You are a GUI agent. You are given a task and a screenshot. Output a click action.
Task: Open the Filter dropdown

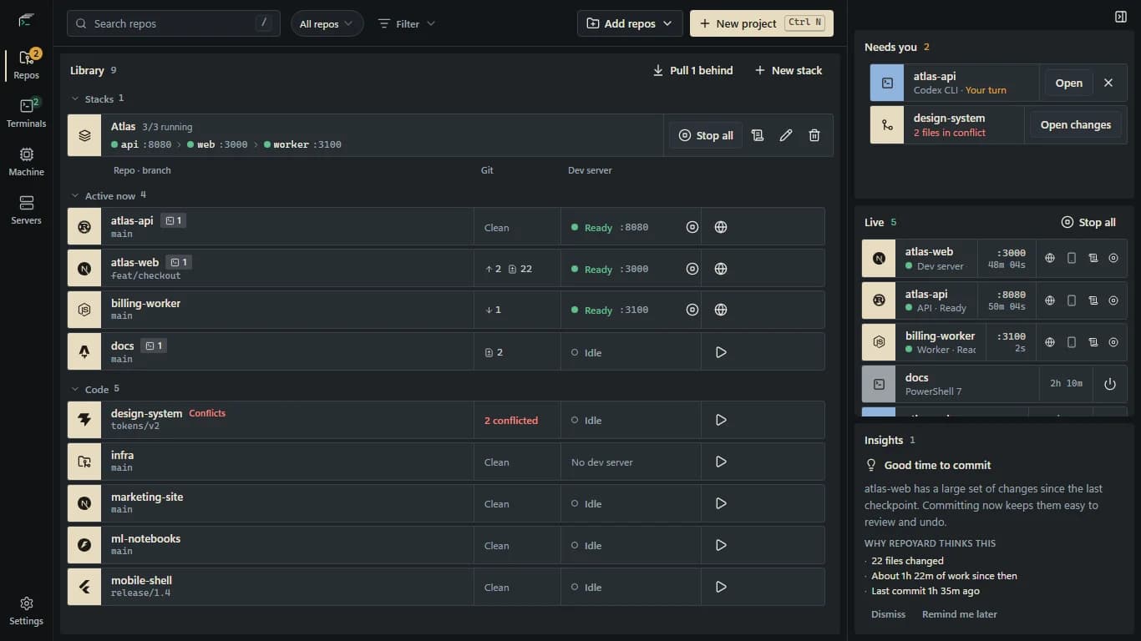[x=407, y=23]
